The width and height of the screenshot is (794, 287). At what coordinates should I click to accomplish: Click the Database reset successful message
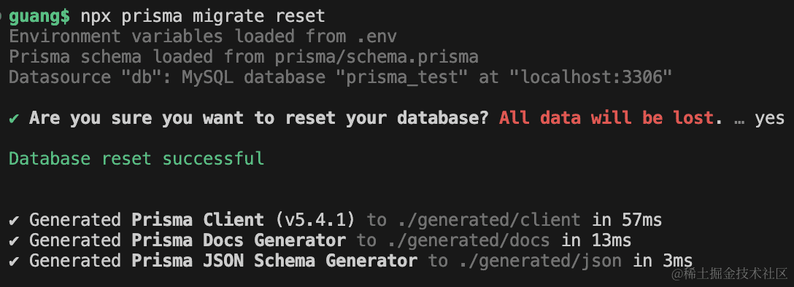[x=136, y=159]
